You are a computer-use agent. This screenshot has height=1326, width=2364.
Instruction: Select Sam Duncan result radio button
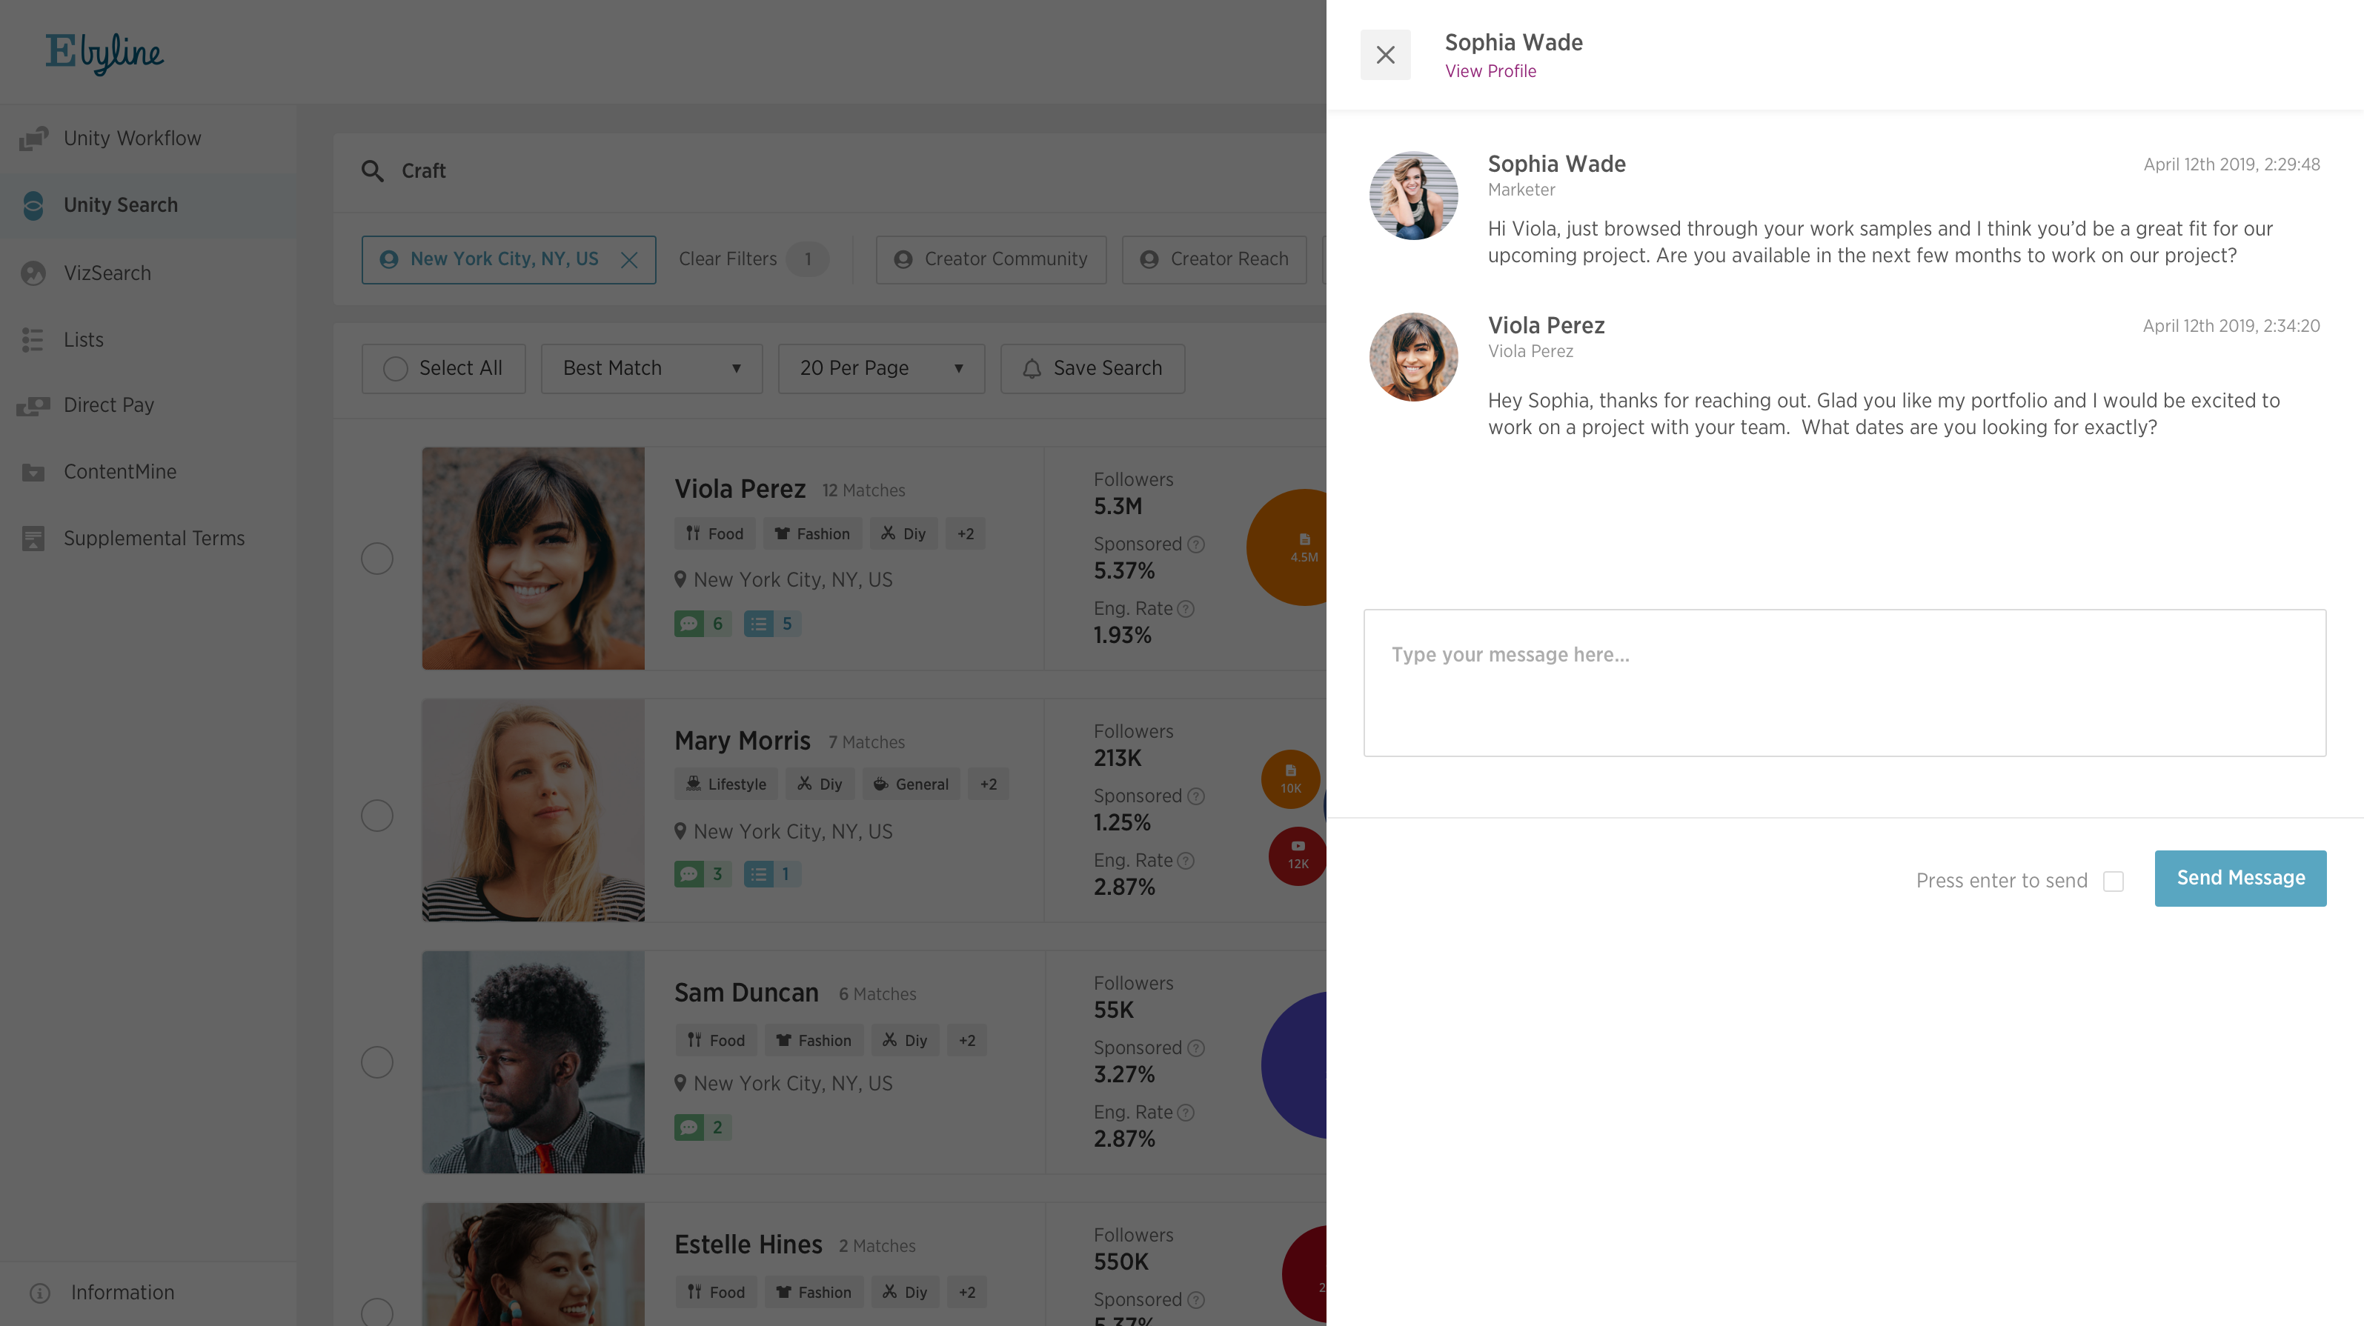coord(376,1062)
